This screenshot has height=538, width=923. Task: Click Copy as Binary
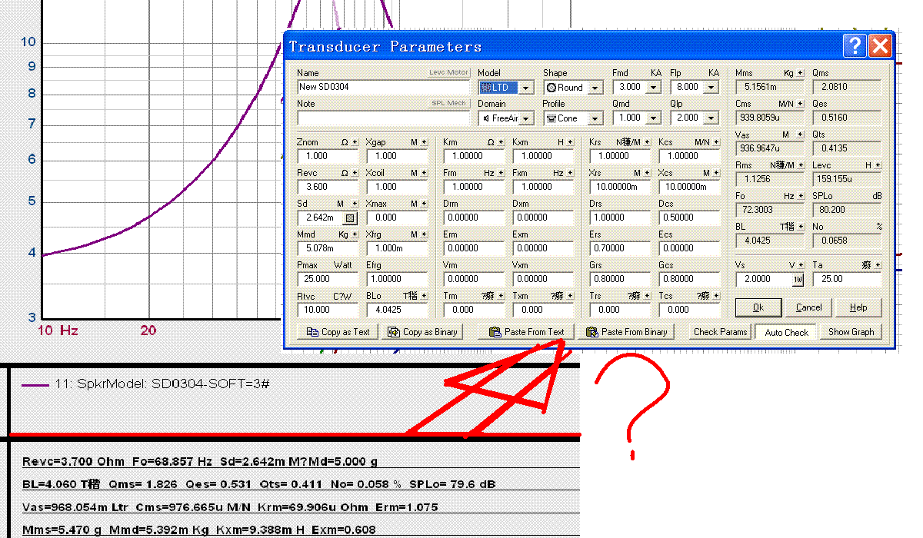(x=422, y=332)
